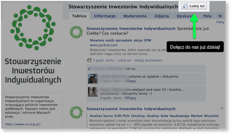The image size is (231, 134).
Task: Go to the Zdjęcia tab
Action: [x=162, y=16]
